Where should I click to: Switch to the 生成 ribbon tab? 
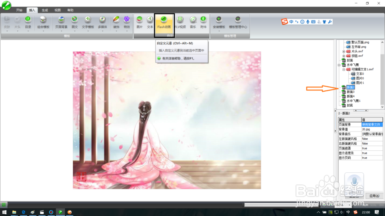pos(45,10)
